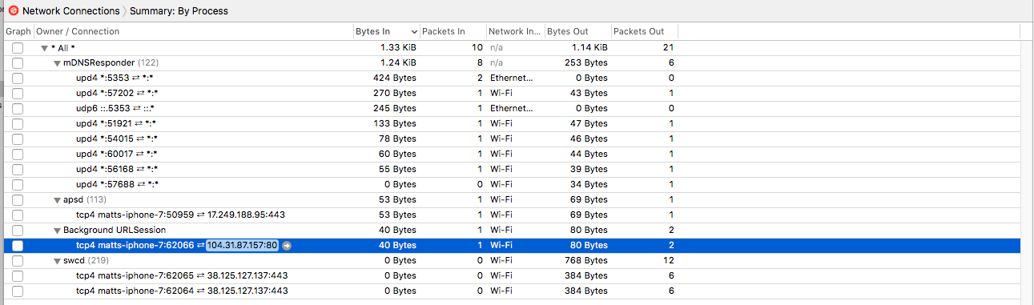The image size is (1034, 305).
Task: Click the arrow icon next to 104.31.87.157:80
Action: tap(286, 245)
